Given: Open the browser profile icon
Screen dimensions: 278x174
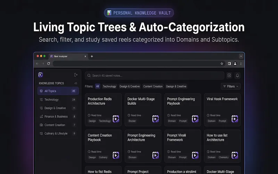Looking at the screenshot, I should pos(235,64).
